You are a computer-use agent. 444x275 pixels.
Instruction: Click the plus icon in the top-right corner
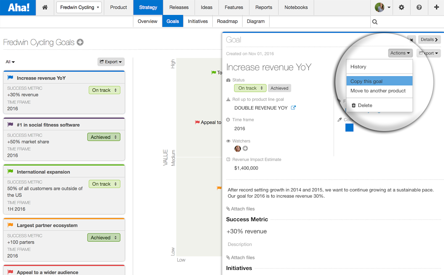(437, 7)
